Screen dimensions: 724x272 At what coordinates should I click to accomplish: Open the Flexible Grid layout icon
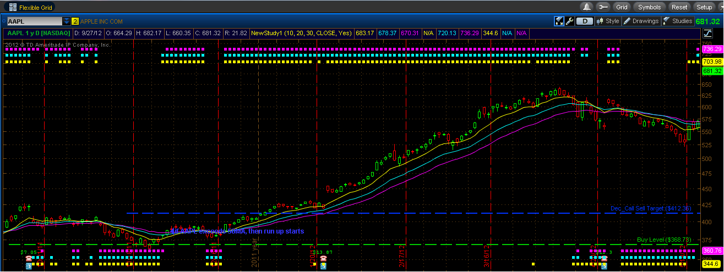coord(13,7)
